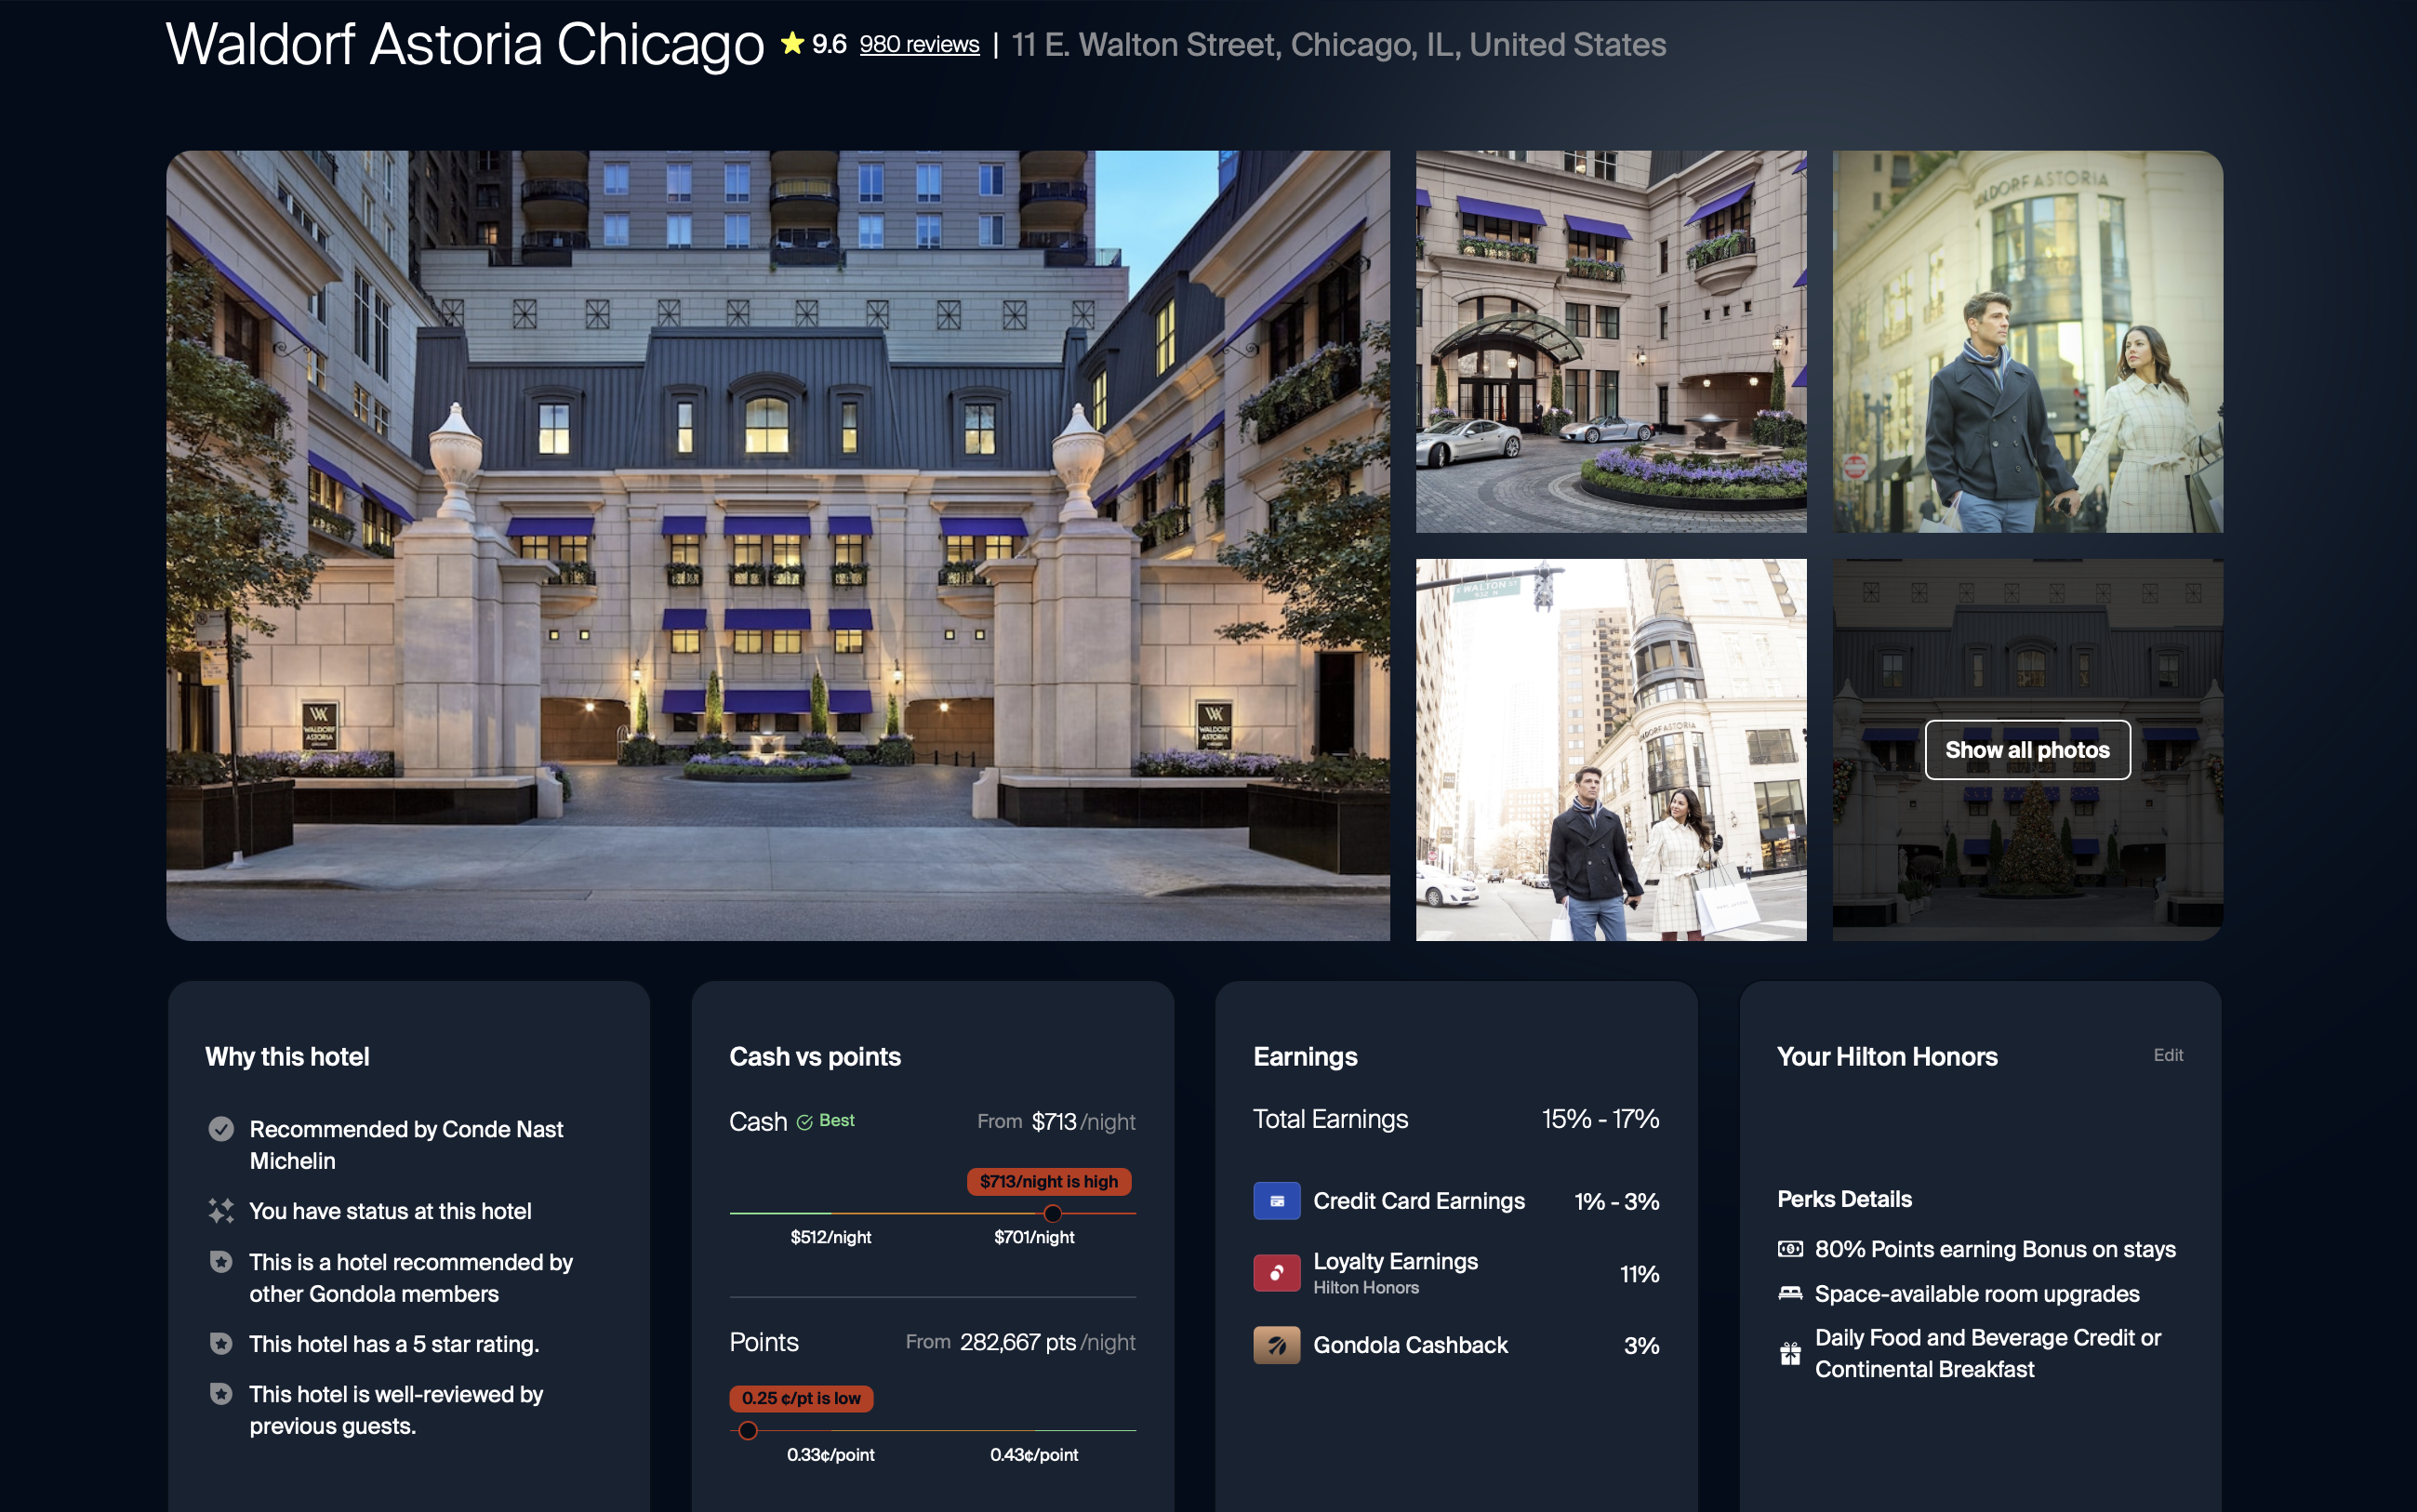Click the Points earning Bonus money icon
The width and height of the screenshot is (2417, 1512).
click(x=1790, y=1249)
